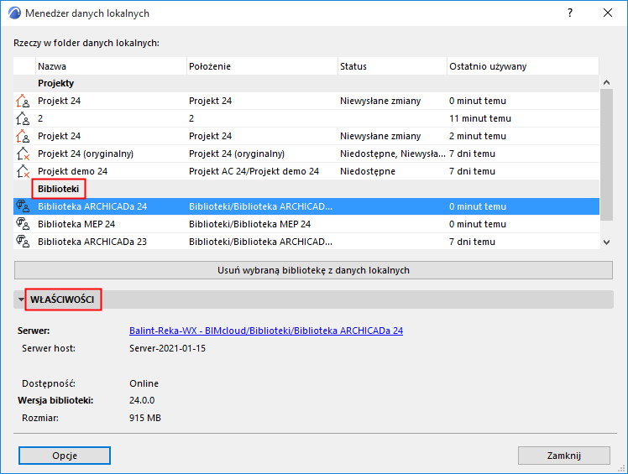Click the library version value 24.0.0
Image resolution: width=628 pixels, height=474 pixels.
coord(142,400)
